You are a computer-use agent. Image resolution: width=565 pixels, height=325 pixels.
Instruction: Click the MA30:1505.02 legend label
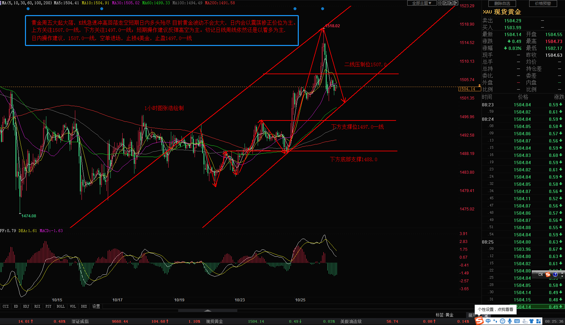[x=126, y=3]
